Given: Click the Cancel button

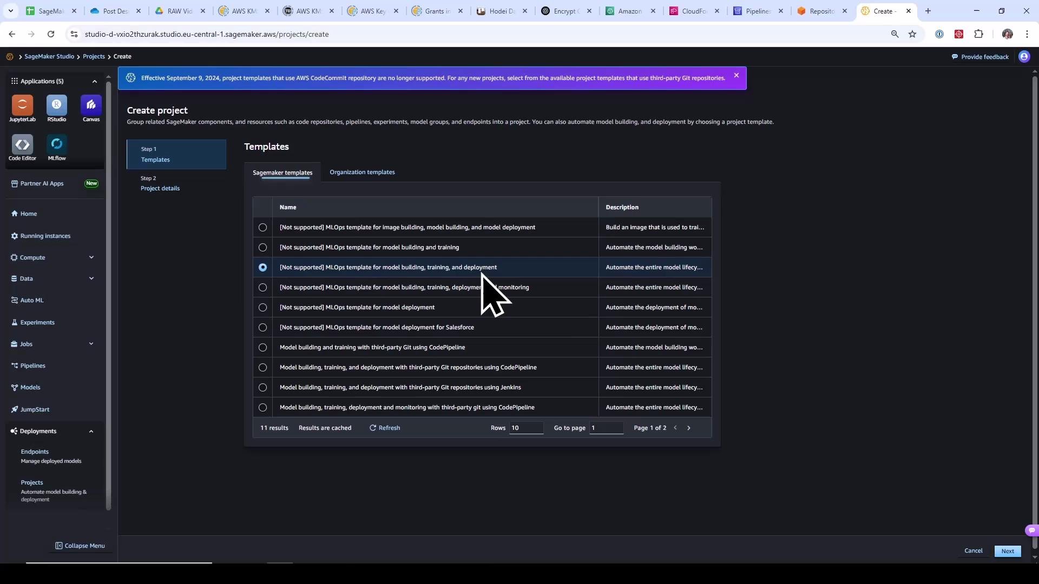Looking at the screenshot, I should (973, 550).
